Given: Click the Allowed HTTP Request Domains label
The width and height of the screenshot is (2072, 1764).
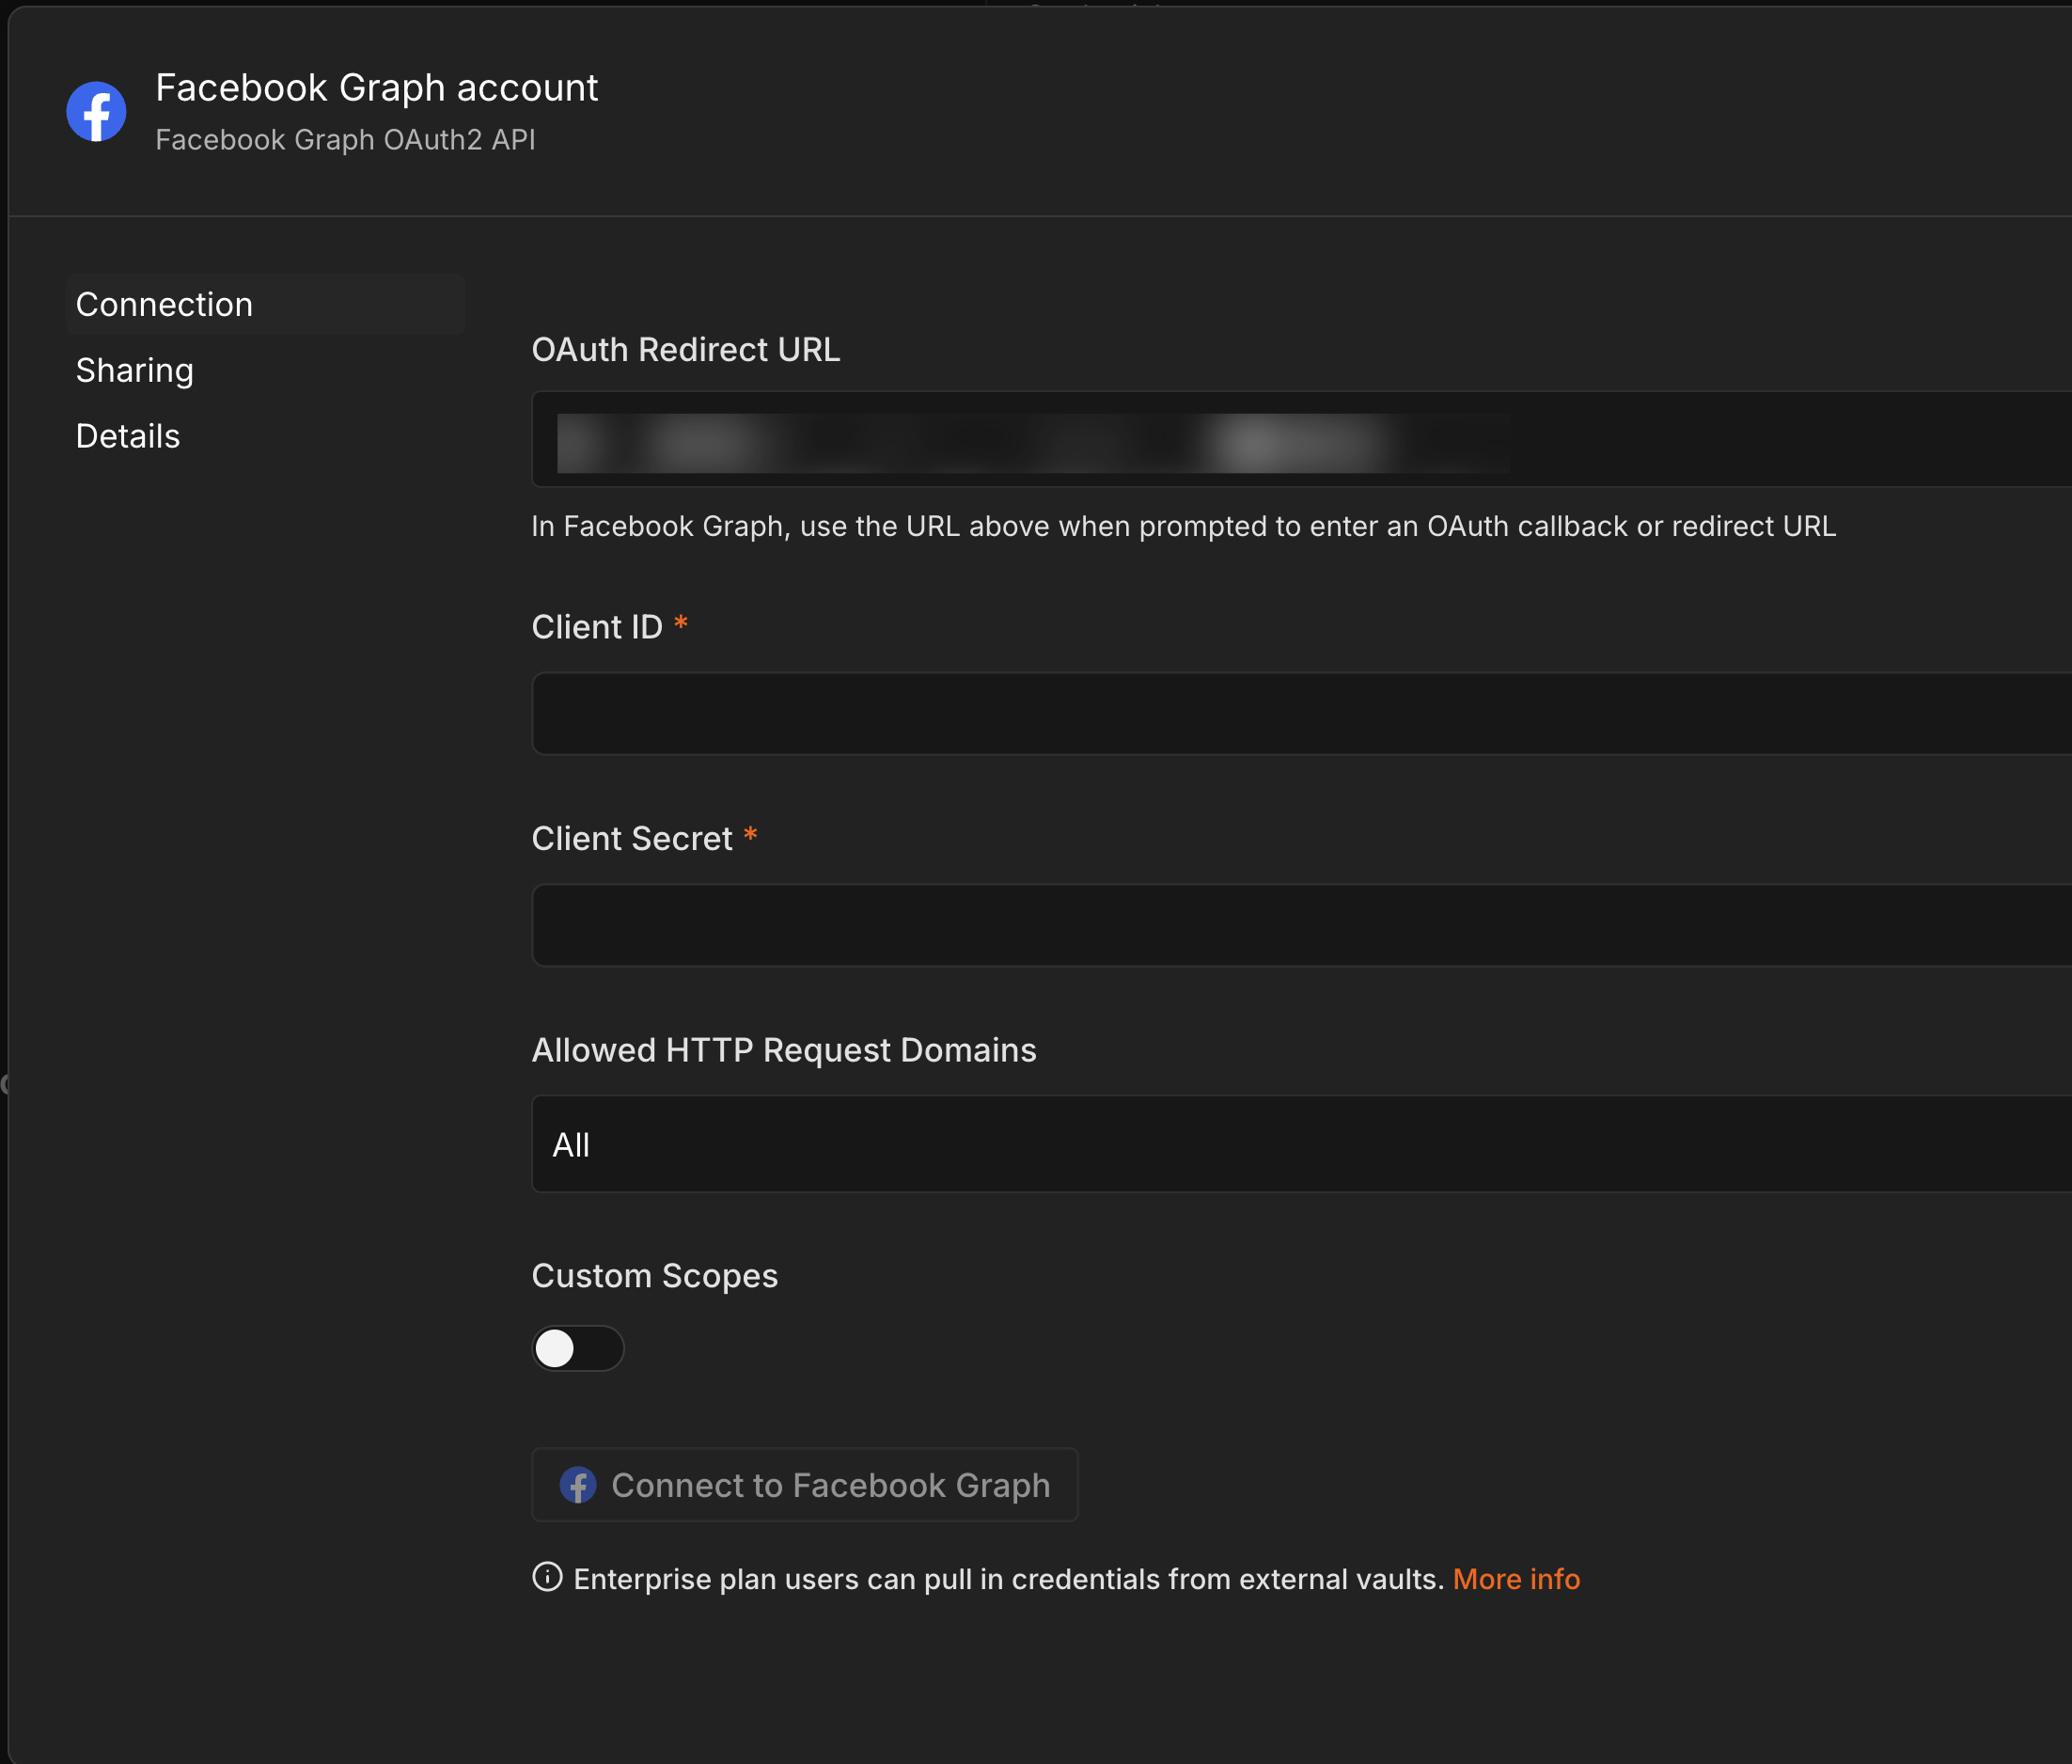Looking at the screenshot, I should tap(784, 1050).
